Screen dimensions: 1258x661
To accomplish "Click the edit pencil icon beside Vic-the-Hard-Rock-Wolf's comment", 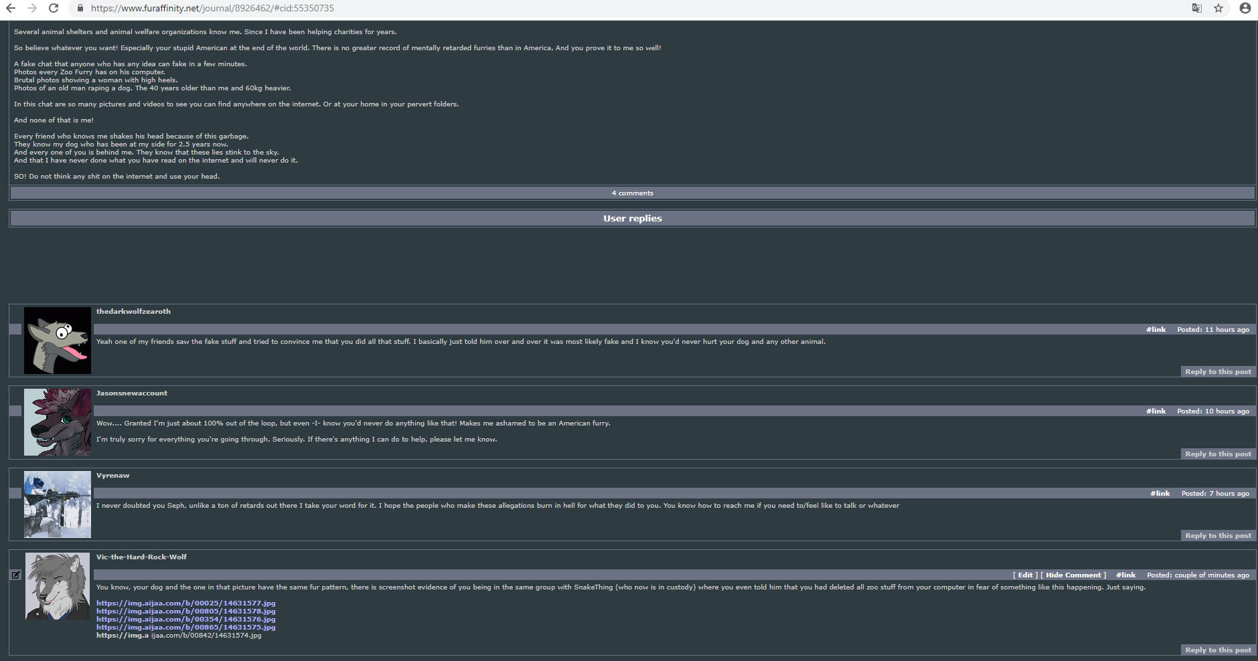I will [x=16, y=575].
